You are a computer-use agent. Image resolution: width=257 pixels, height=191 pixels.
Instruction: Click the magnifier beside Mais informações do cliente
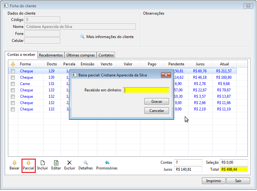point(82,36)
